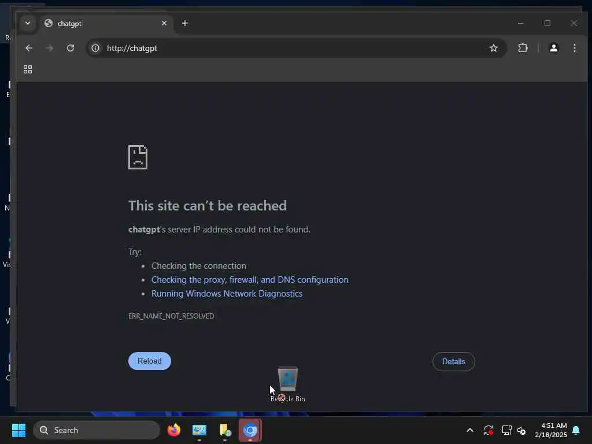Minimize the browser window
The image size is (592, 444).
point(521,23)
